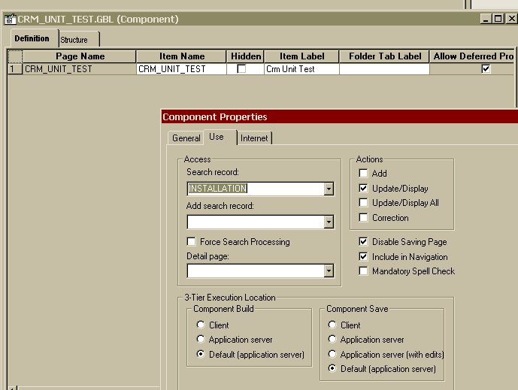Click the Hidden column header

tap(245, 56)
